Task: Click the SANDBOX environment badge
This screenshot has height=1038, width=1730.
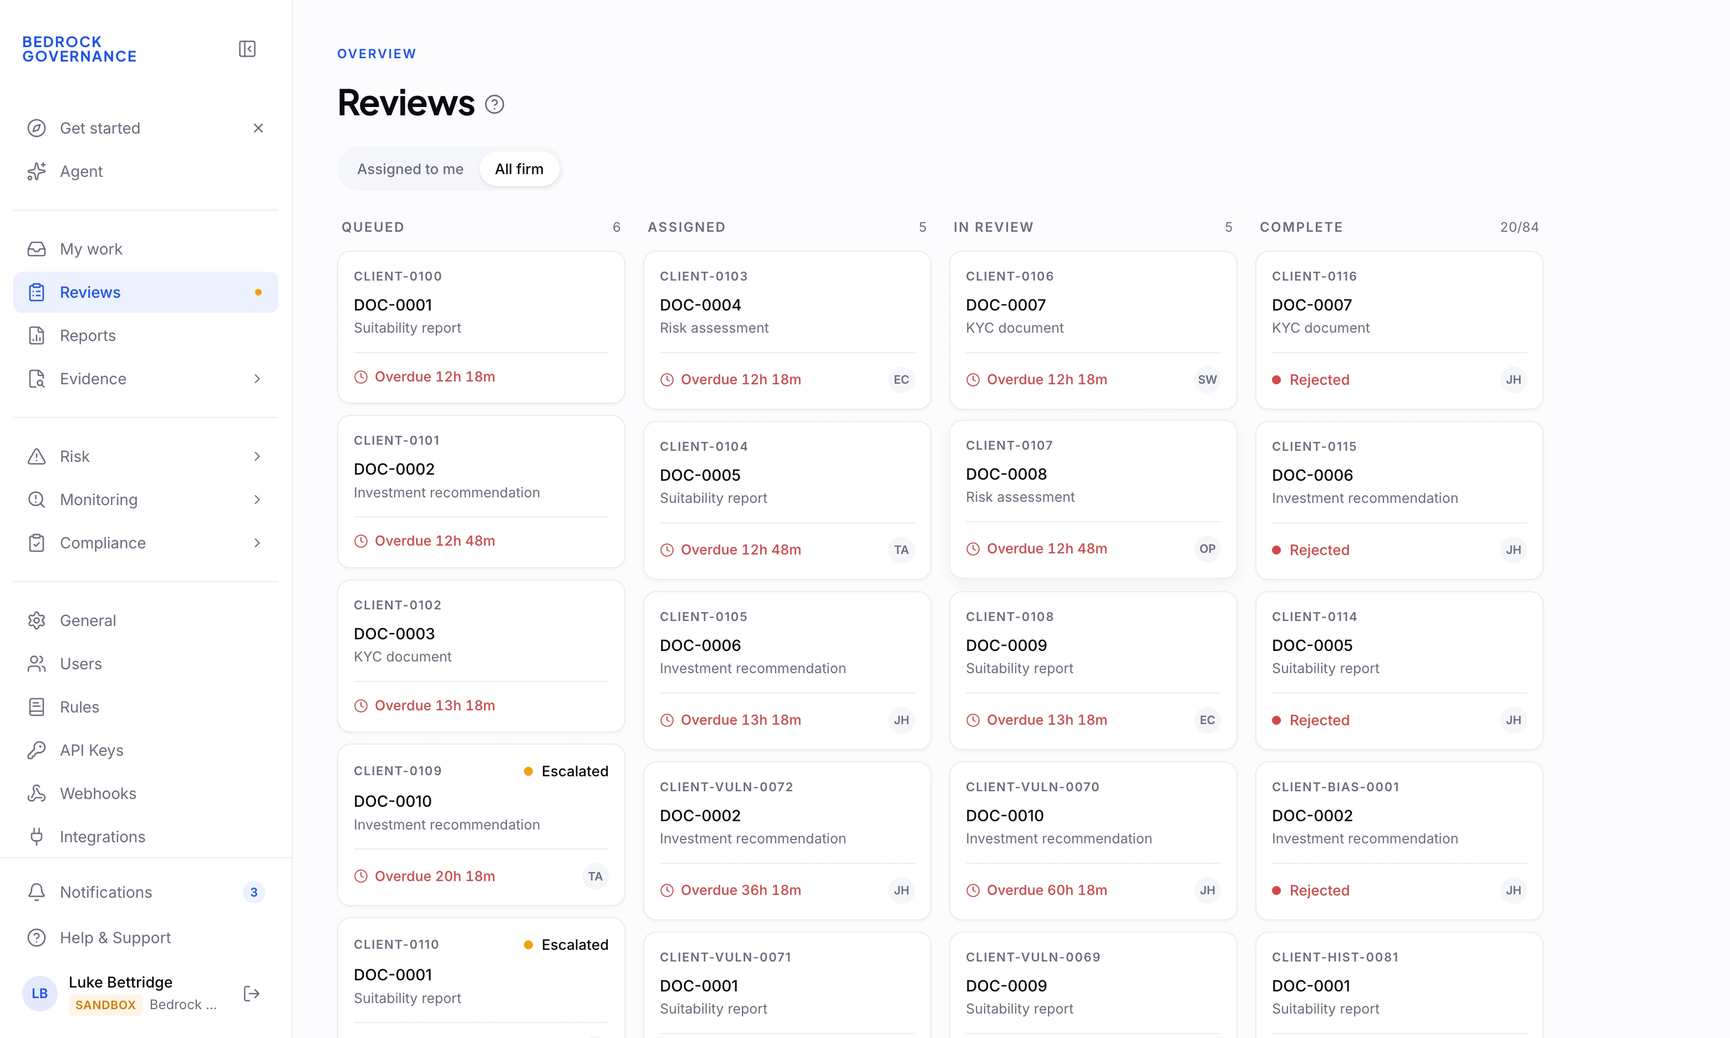Action: 105,1005
